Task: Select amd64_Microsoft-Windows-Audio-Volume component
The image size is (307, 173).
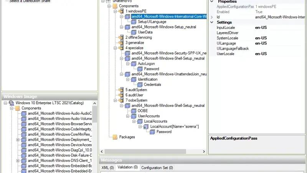Action: pyautogui.click(x=60, y=119)
